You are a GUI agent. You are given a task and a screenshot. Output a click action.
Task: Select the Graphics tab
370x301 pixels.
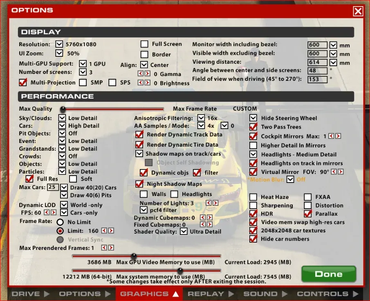(x=149, y=294)
